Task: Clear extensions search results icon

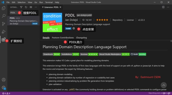Action: (31, 7)
